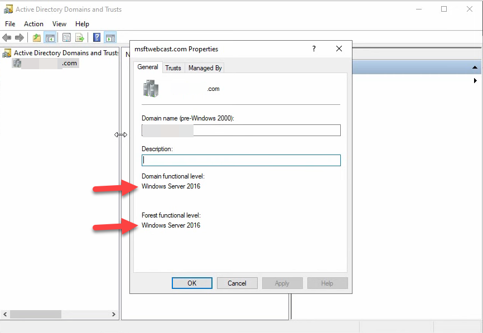The image size is (483, 333).
Task: Expand the Actions pane submenu arrow
Action: pos(475,81)
